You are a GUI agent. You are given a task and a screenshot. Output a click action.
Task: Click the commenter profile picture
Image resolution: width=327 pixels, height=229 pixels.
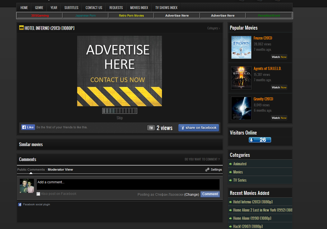[27, 186]
